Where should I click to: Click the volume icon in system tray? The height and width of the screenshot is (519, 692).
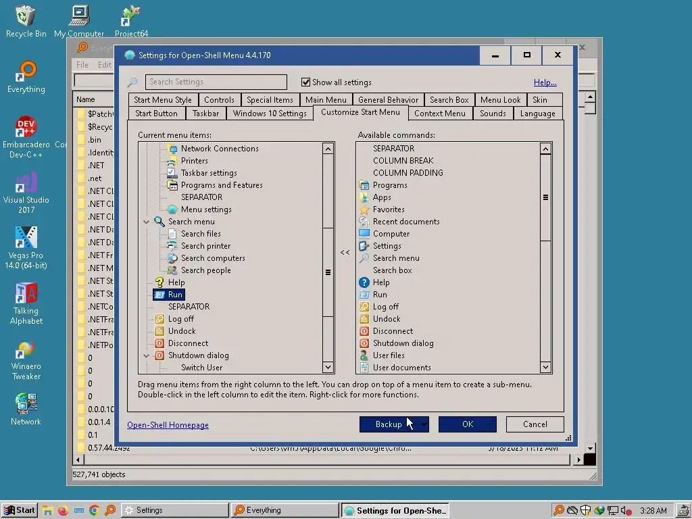point(625,511)
